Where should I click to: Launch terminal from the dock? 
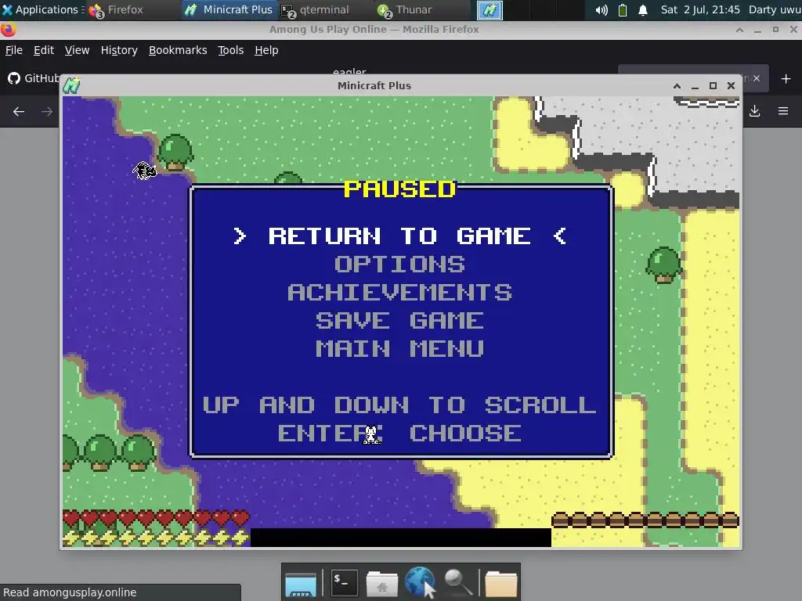point(344,582)
